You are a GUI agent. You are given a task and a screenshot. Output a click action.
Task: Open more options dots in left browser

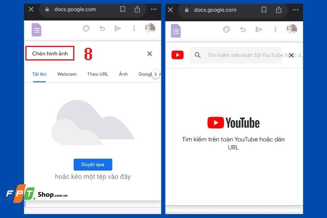point(154,9)
